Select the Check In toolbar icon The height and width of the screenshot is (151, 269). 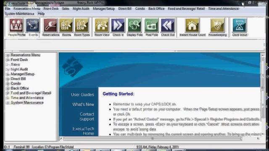[118, 26]
